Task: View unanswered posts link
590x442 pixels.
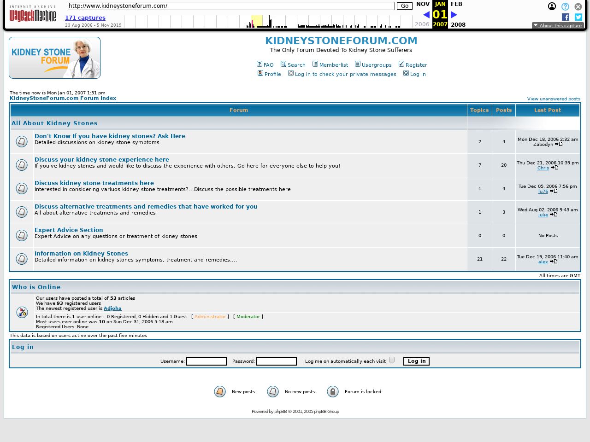Action: click(x=553, y=99)
